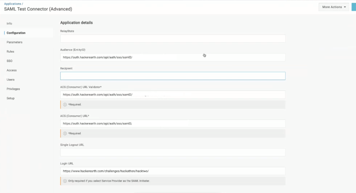
Task: Open the Parameters section
Action: point(15,42)
